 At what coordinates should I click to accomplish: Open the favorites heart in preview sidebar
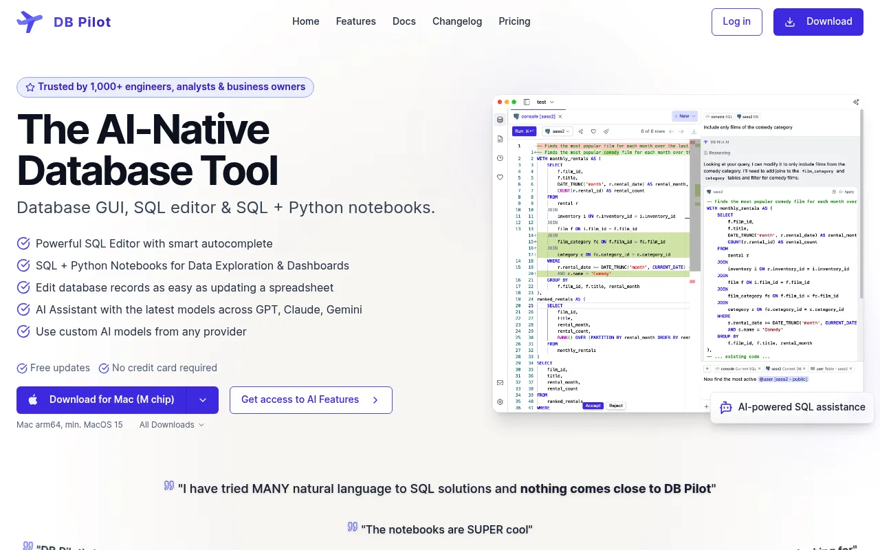pos(500,177)
